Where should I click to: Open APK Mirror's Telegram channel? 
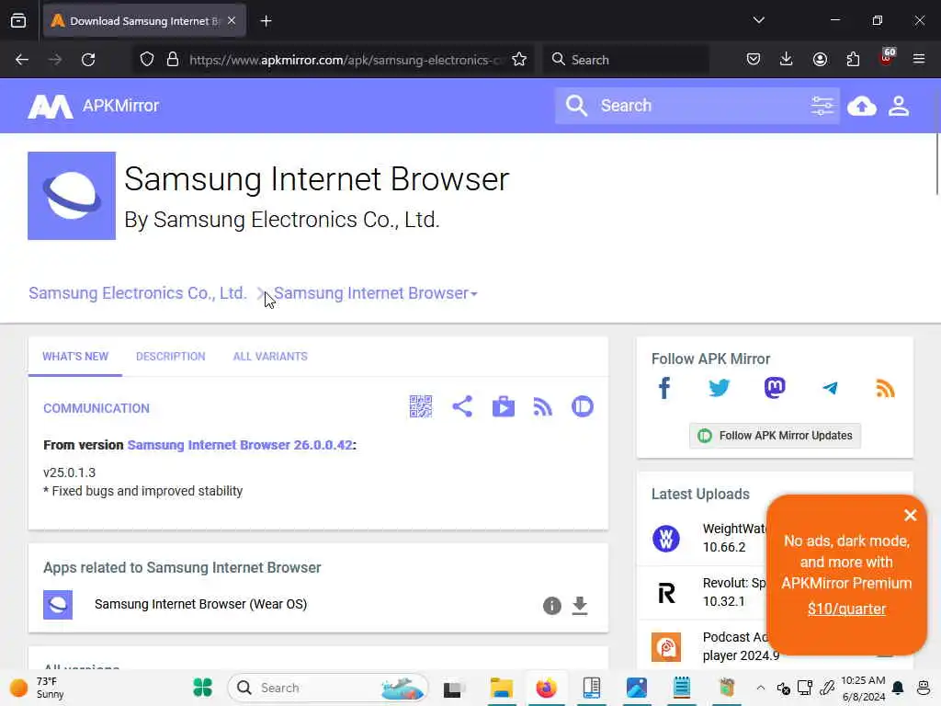(x=830, y=388)
